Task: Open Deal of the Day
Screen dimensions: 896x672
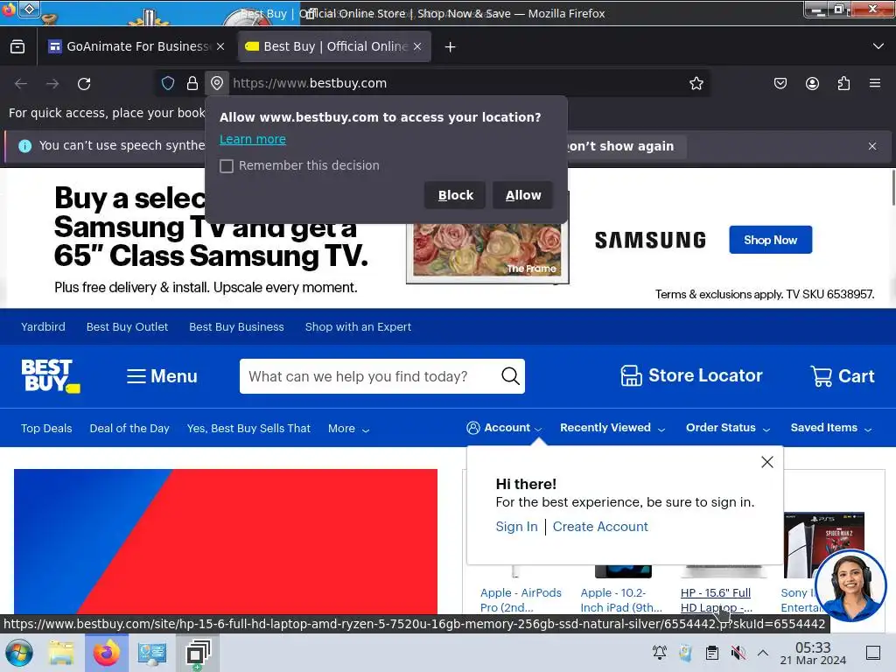Action: pos(129,428)
